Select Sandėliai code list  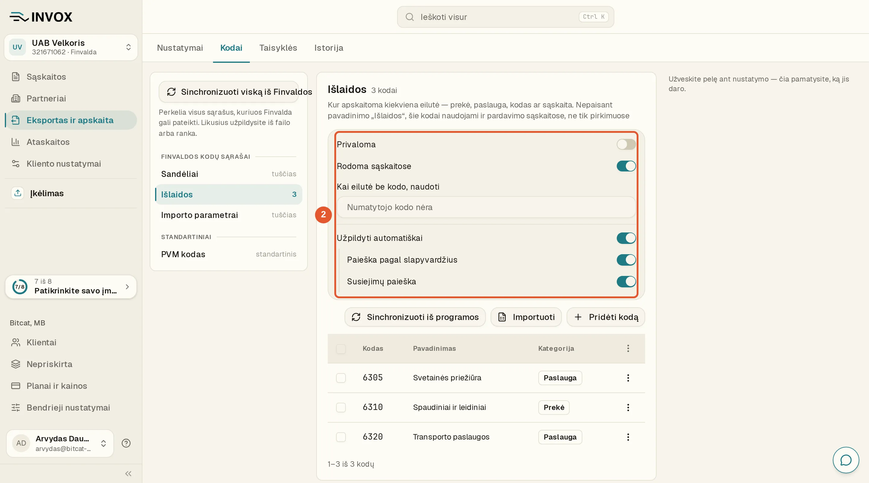229,174
